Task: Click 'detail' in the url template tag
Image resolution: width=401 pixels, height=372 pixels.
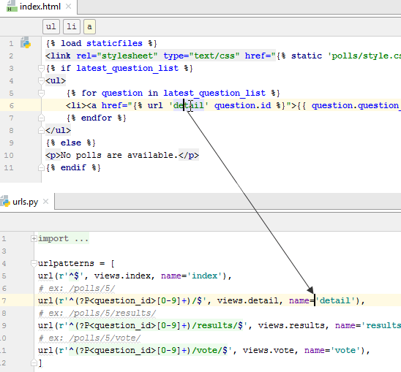Action: pyautogui.click(x=189, y=105)
